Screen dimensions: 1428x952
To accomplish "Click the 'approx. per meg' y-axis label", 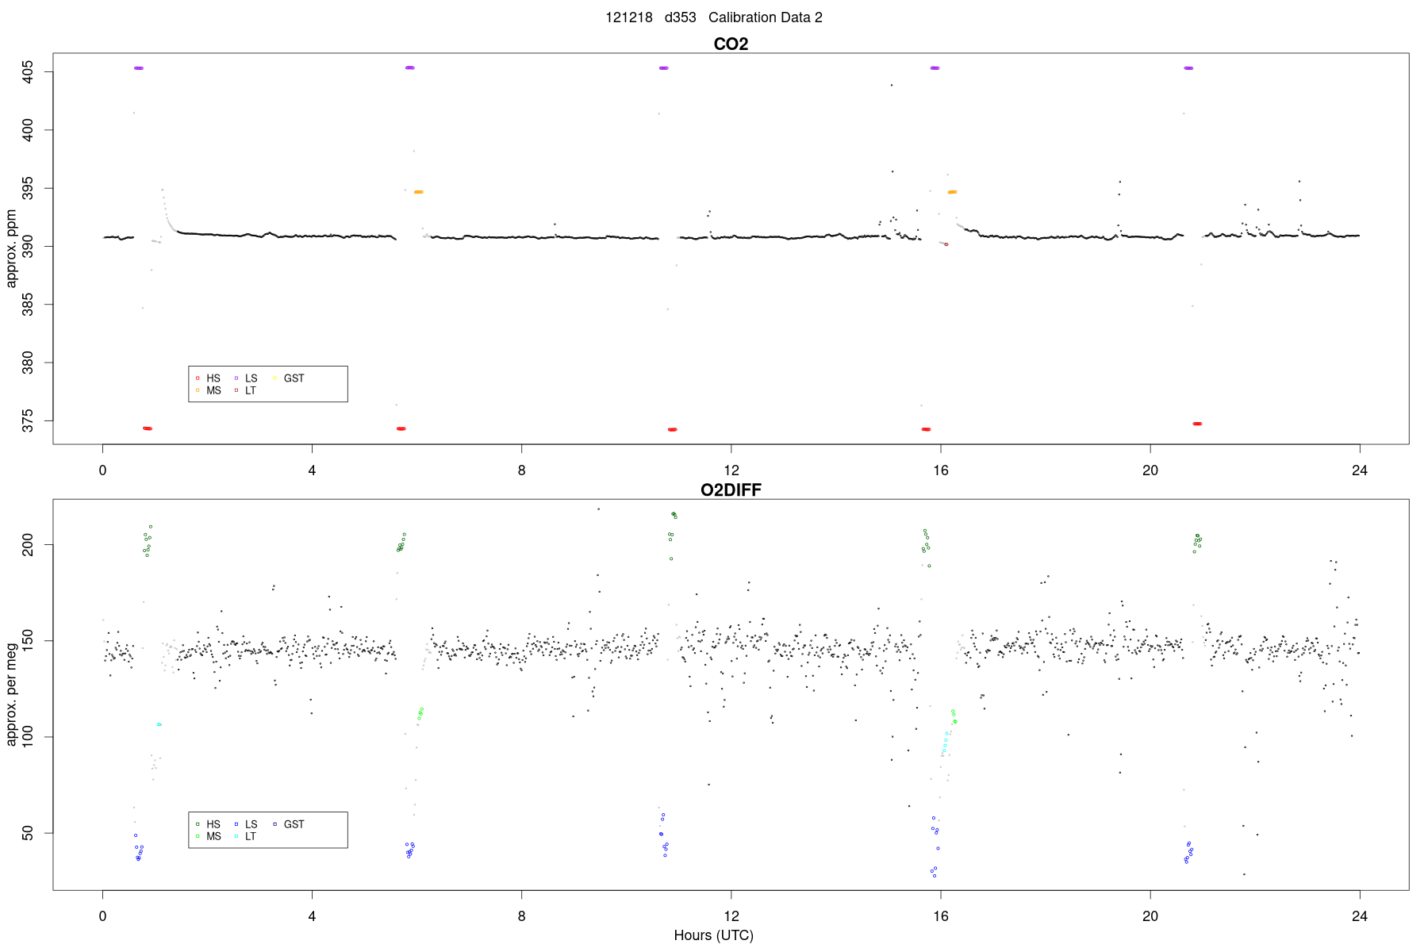I will click(11, 694).
